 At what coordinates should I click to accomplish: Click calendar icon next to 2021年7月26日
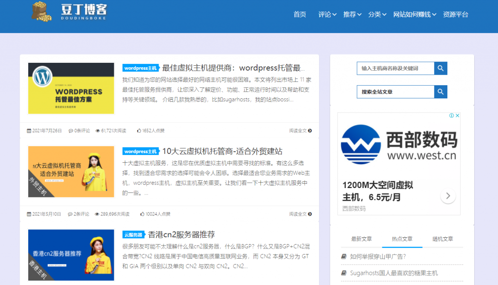[29, 131]
